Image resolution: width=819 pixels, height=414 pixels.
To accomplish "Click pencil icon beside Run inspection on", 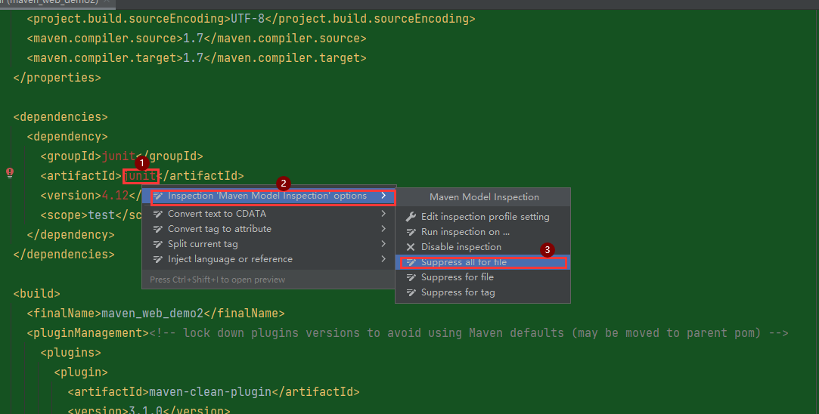I will pyautogui.click(x=411, y=232).
